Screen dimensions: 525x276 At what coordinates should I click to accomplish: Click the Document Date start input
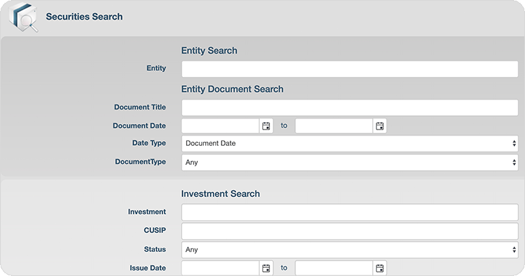pos(220,126)
